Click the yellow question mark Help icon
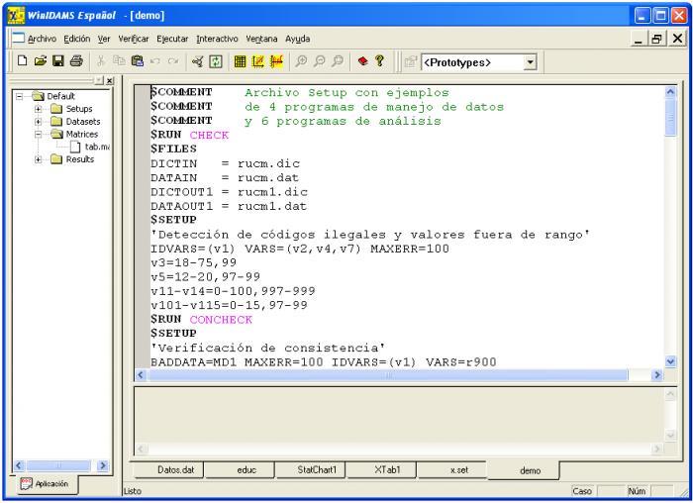The image size is (693, 503). pyautogui.click(x=379, y=61)
